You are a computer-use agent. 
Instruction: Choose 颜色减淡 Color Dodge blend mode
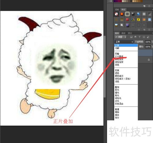119,76
